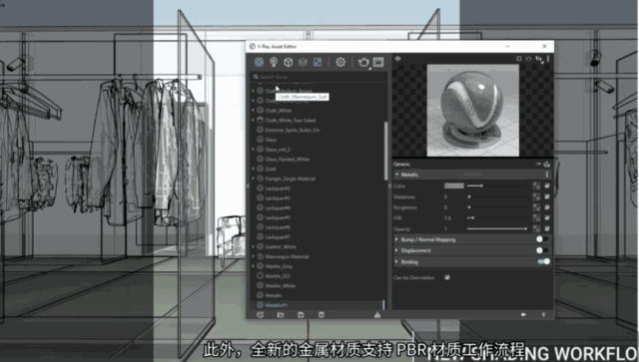Viewport: 639px width, 362px height.
Task: Click the teapot preview render icon
Action: pos(529,59)
